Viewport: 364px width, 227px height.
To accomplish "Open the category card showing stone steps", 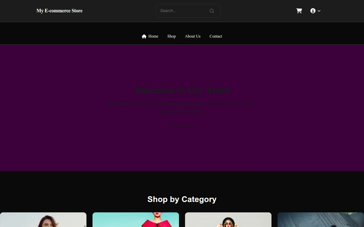I will 321,220.
